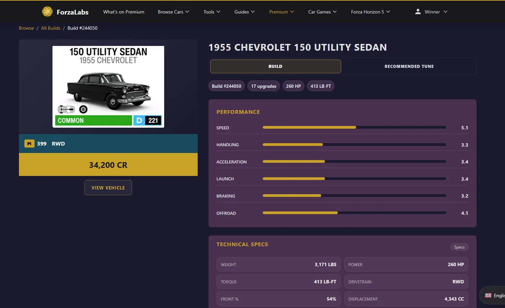Click the US flag language icon
The image size is (505, 308).
coord(488,295)
